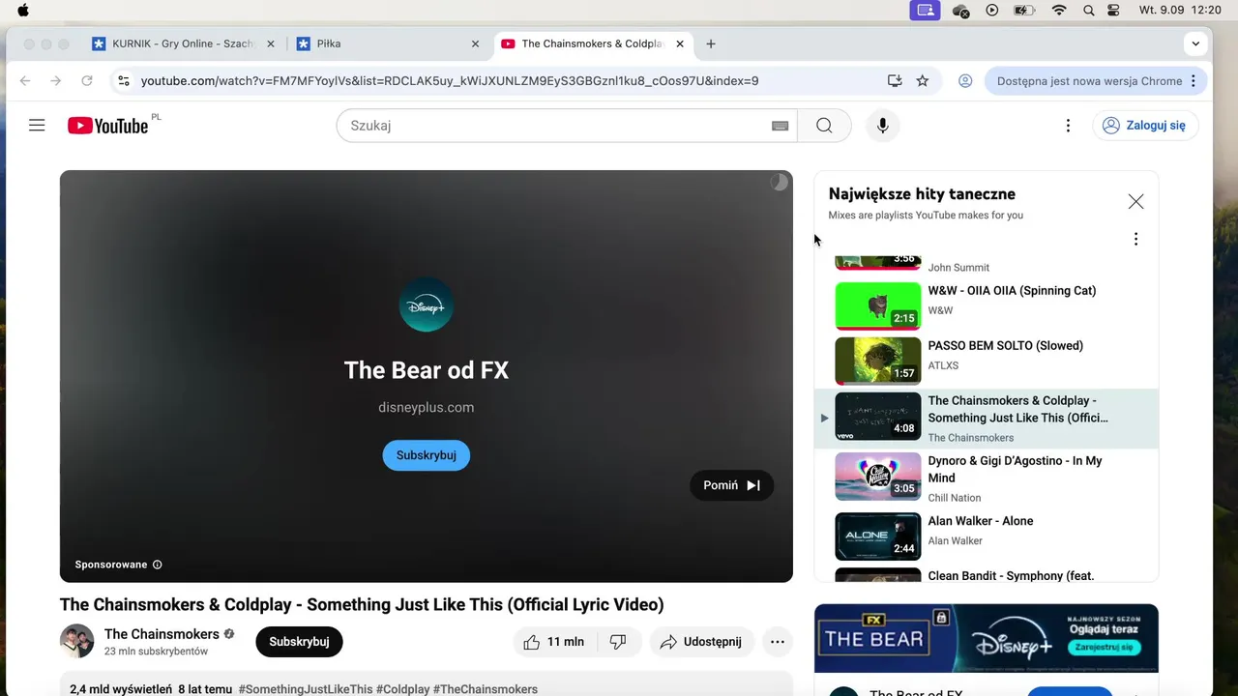Play Alan Walker - Alone from playlist
The image size is (1238, 696).
click(x=987, y=535)
